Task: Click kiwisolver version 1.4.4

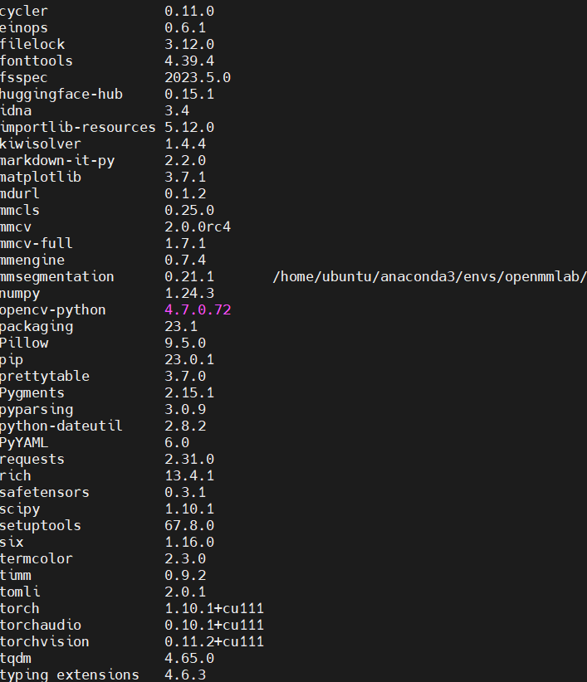Action: pyautogui.click(x=185, y=144)
